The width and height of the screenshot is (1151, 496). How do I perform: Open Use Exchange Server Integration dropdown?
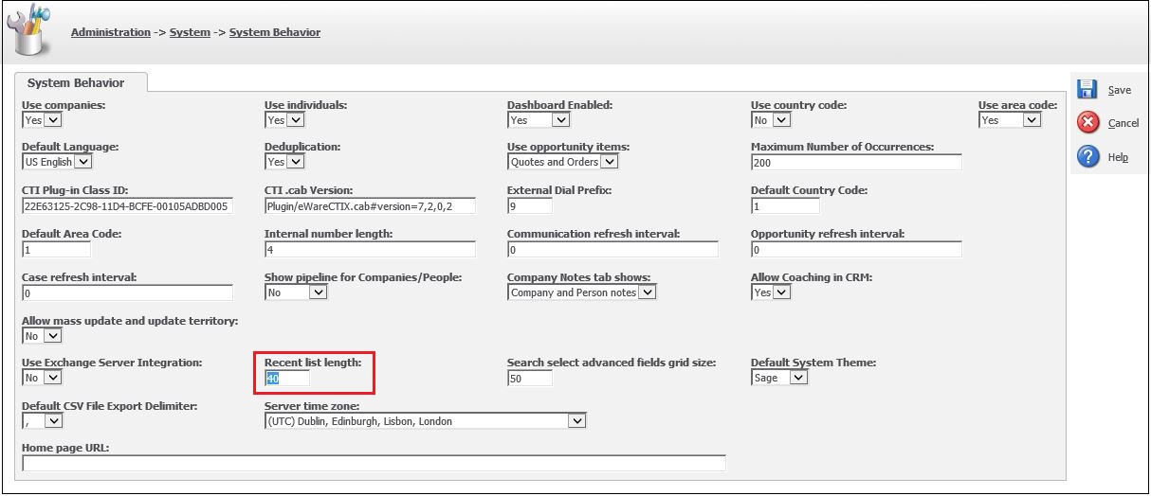(x=42, y=377)
